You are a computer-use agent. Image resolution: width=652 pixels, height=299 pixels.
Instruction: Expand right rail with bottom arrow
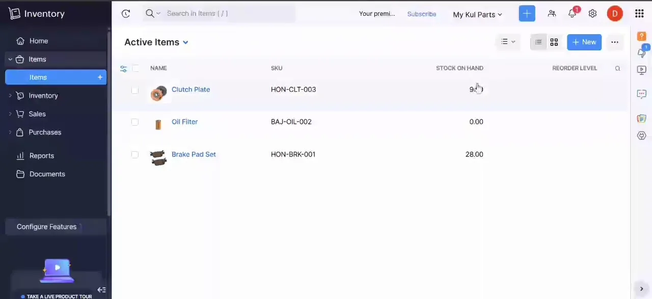click(641, 289)
